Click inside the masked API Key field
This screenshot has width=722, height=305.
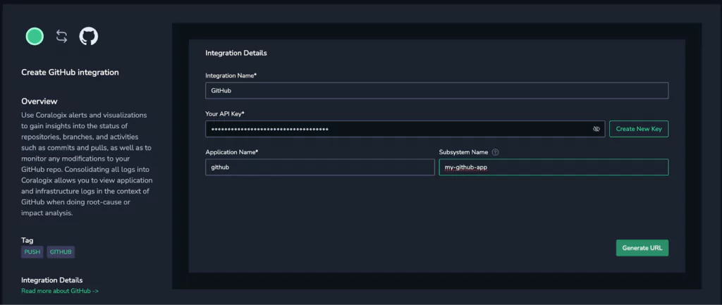pos(405,130)
